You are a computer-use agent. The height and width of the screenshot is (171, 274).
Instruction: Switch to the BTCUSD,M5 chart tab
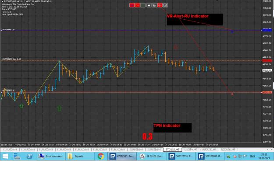coord(172,150)
